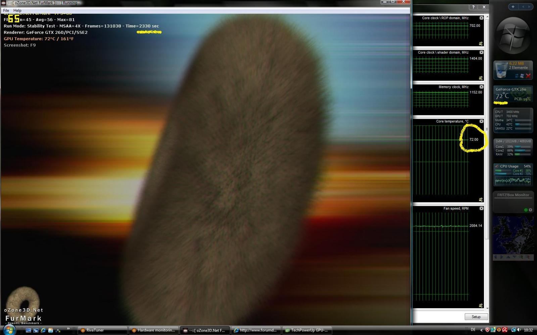
Task: Click the Run Mode Stability Test text line
Action: coord(81,26)
